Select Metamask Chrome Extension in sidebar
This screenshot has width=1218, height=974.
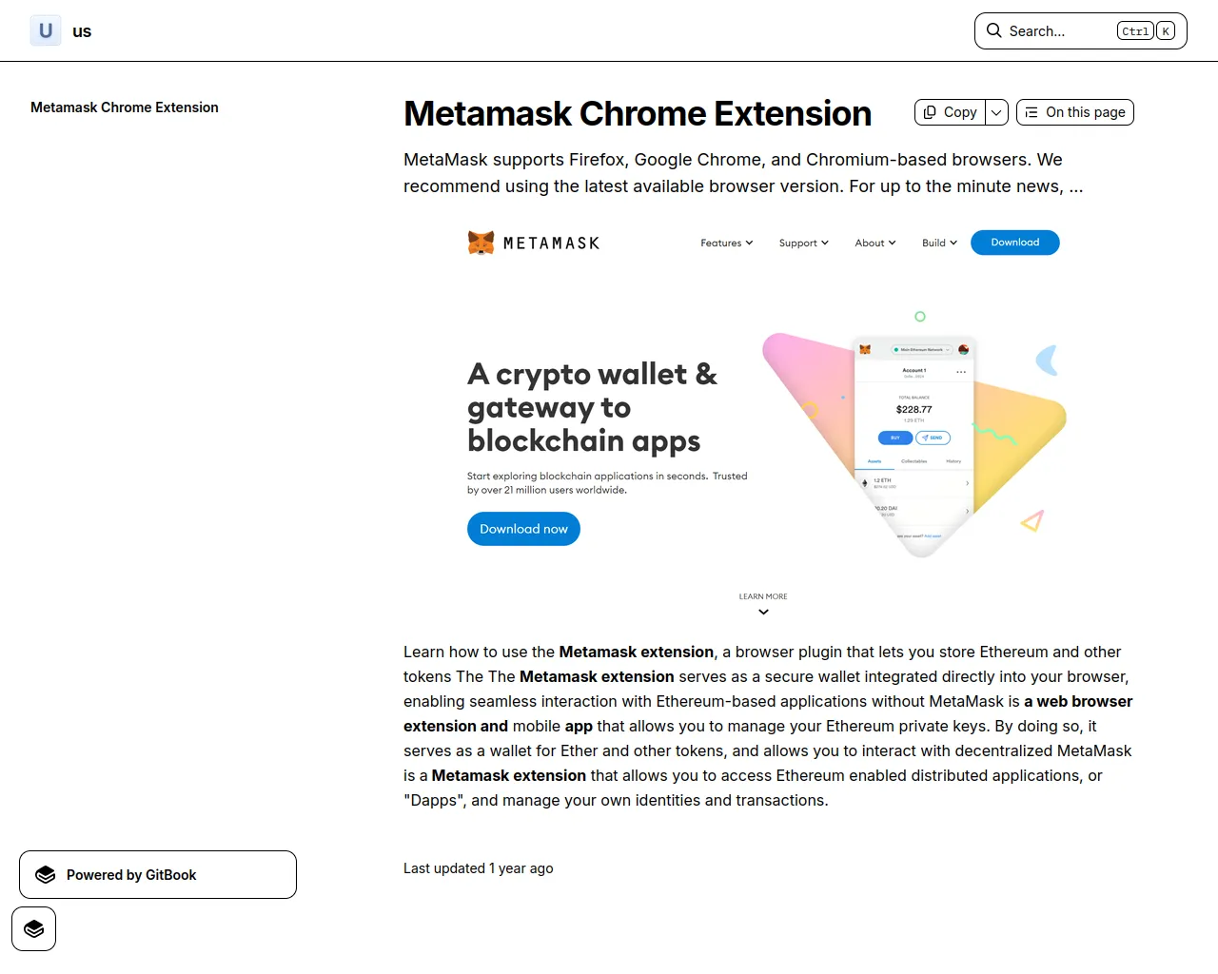click(x=125, y=107)
